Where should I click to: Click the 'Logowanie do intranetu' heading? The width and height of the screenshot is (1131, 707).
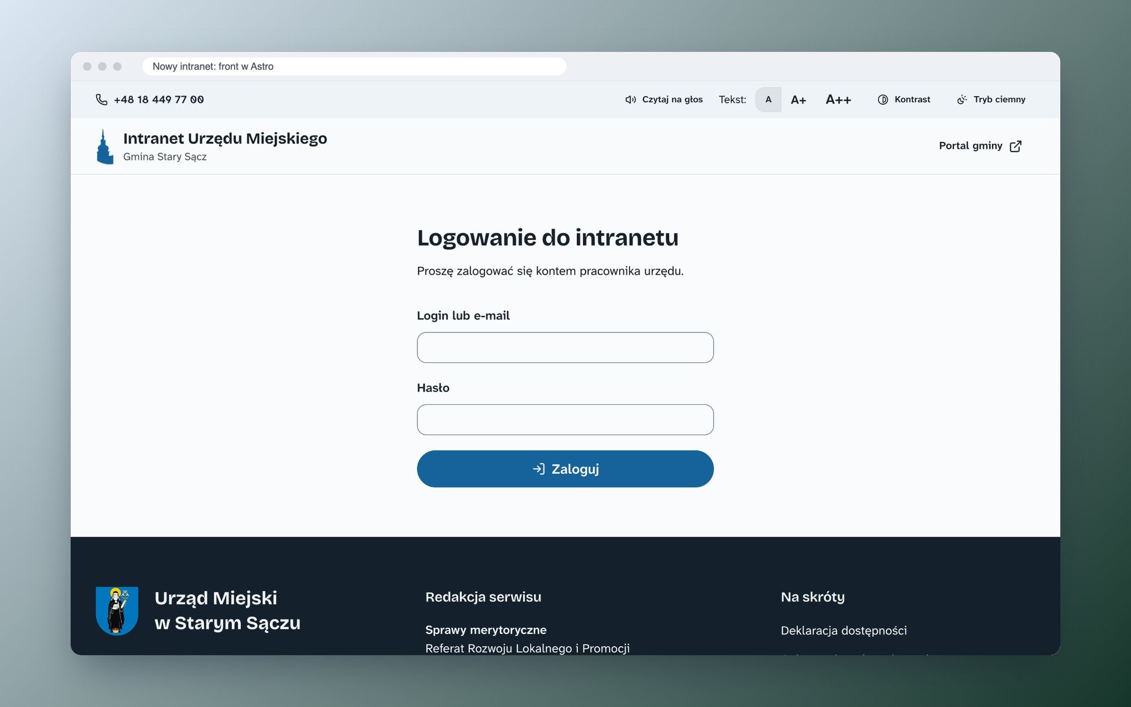click(x=547, y=238)
